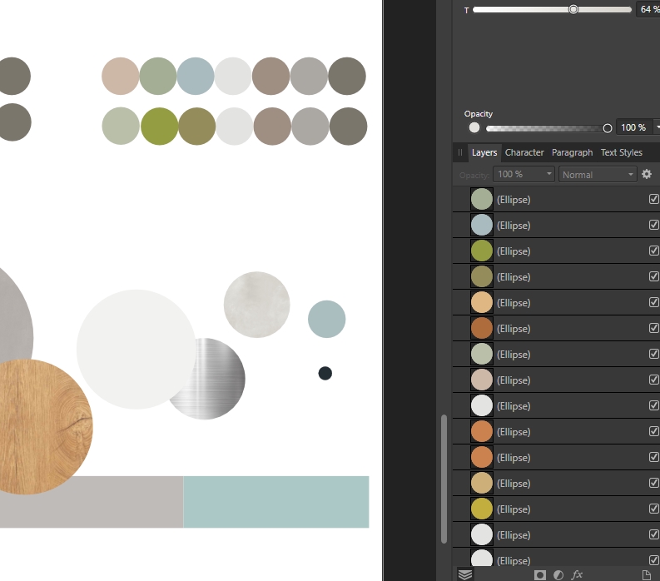660x581 pixels.
Task: Open the layer Opacity 100 % dropdown
Action: click(524, 174)
